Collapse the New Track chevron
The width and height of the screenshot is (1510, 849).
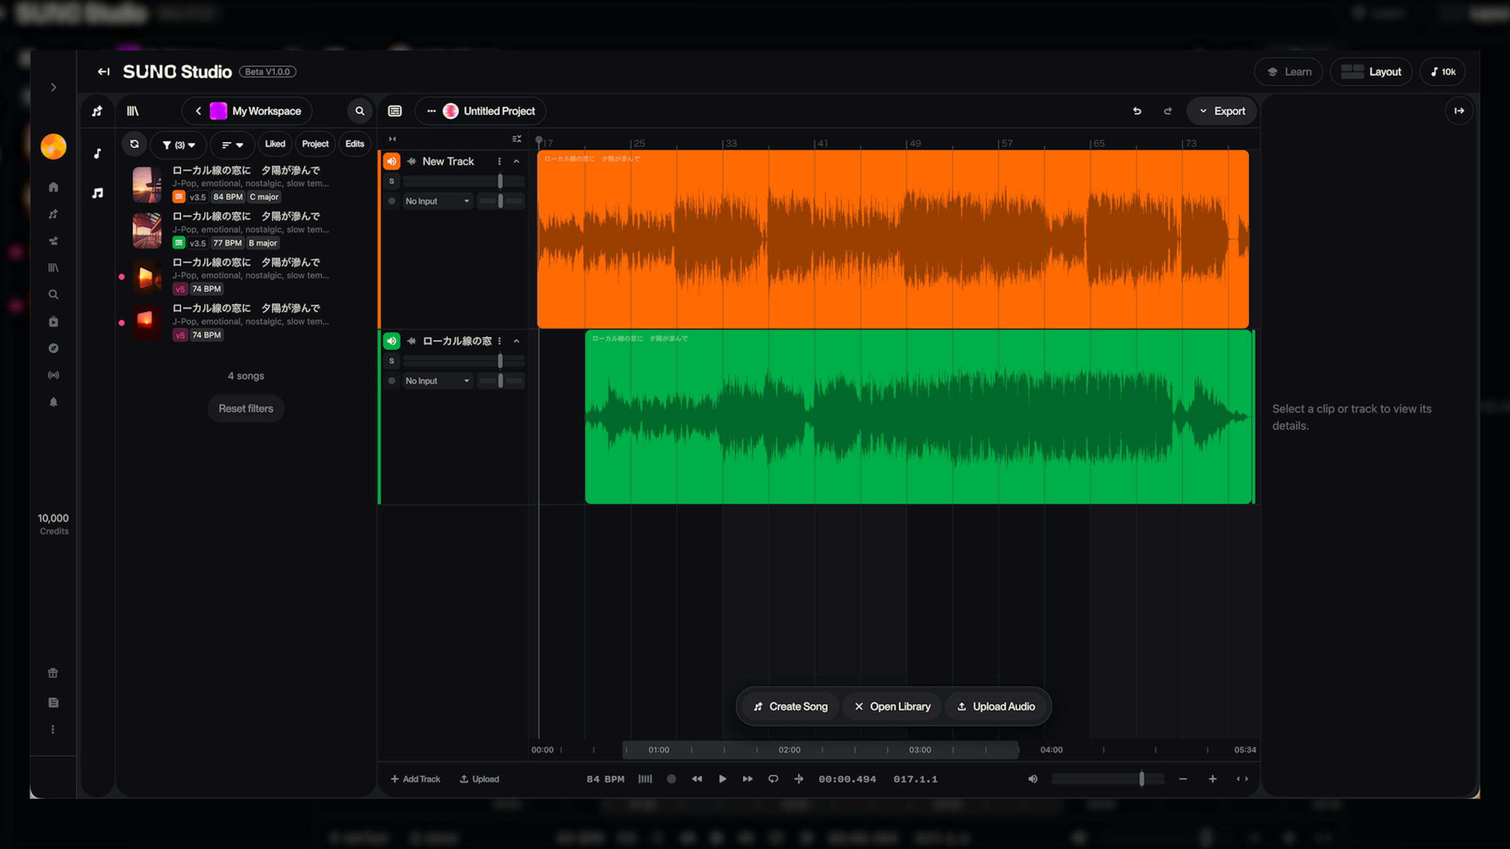[516, 161]
